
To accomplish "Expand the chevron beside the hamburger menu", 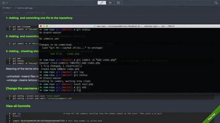I will [7, 3].
